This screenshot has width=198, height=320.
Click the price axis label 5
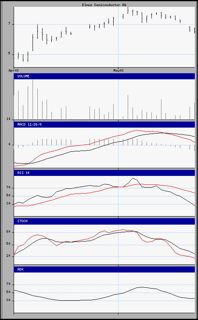pyautogui.click(x=9, y=54)
